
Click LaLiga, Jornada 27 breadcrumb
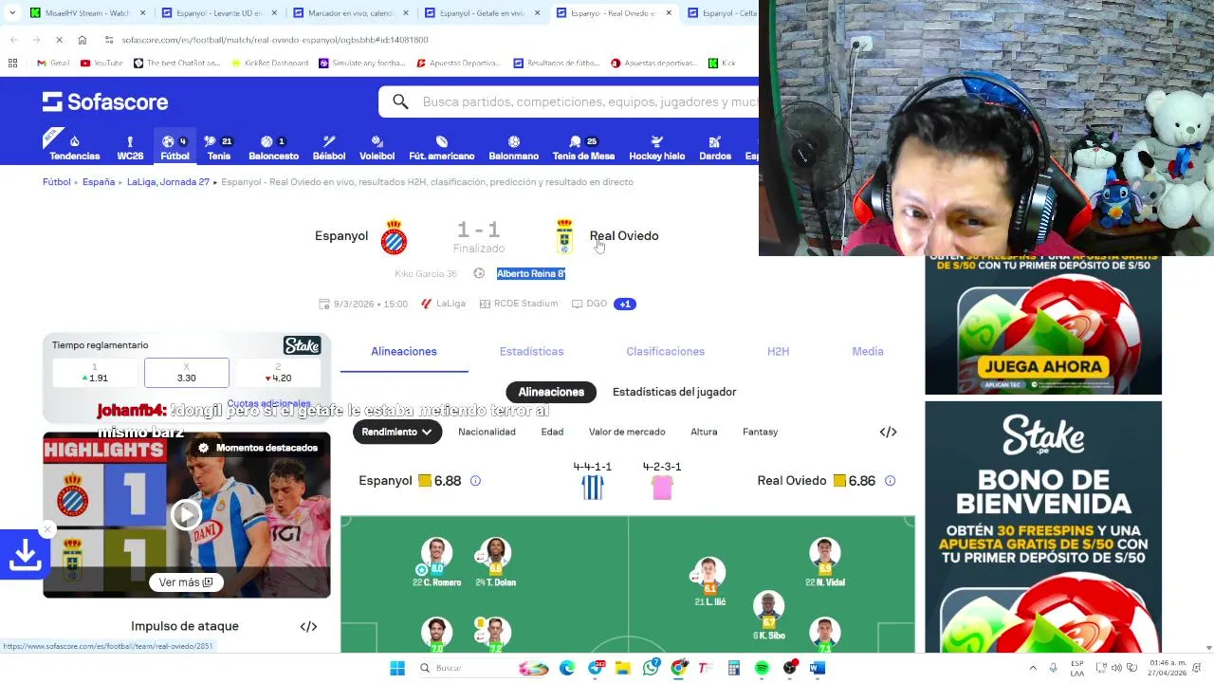pos(168,182)
